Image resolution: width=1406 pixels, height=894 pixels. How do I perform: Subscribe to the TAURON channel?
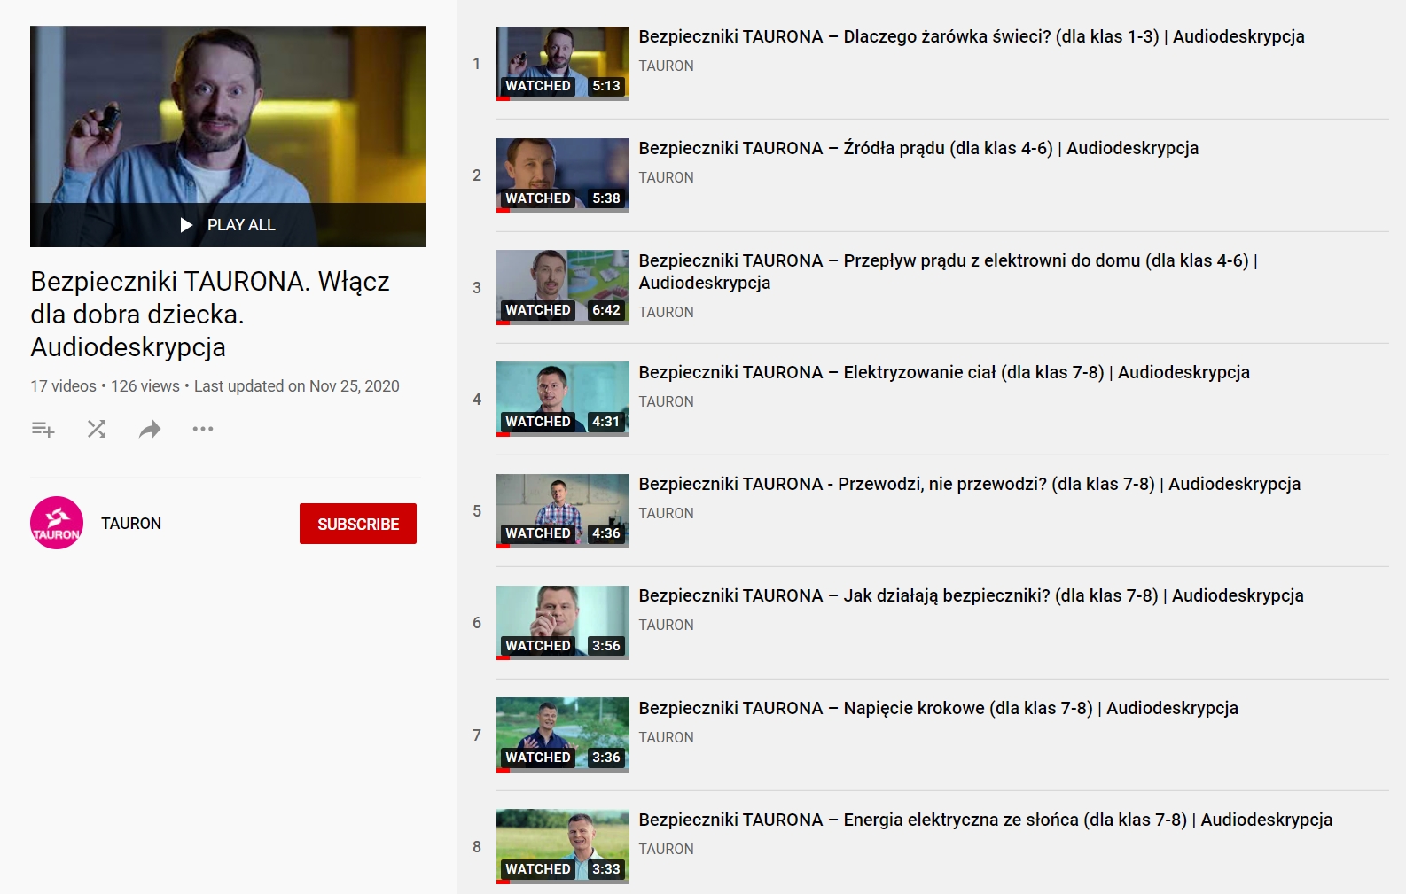coord(357,524)
